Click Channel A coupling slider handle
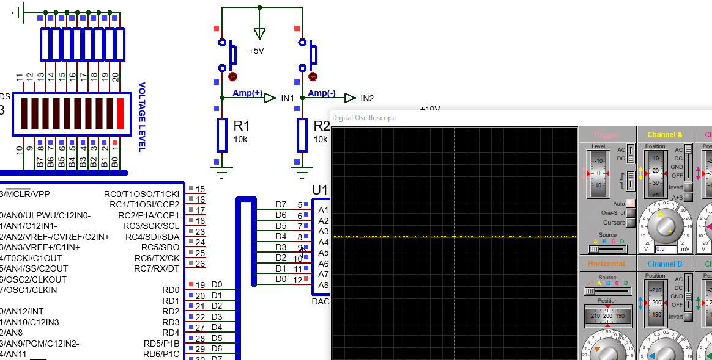Image resolution: width=712 pixels, height=360 pixels. pyautogui.click(x=688, y=149)
